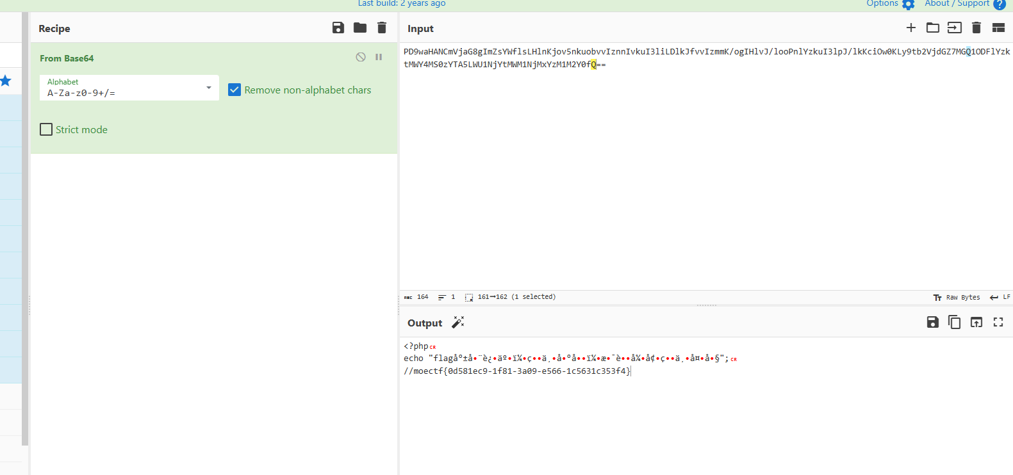Copy the raw output to clipboard
1013x475 pixels.
pyautogui.click(x=955, y=322)
